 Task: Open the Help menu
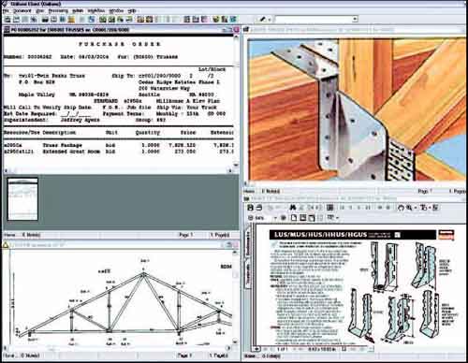(x=132, y=11)
